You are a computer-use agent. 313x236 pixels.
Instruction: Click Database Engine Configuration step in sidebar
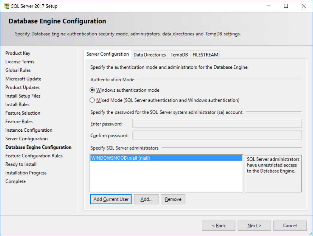click(39, 147)
